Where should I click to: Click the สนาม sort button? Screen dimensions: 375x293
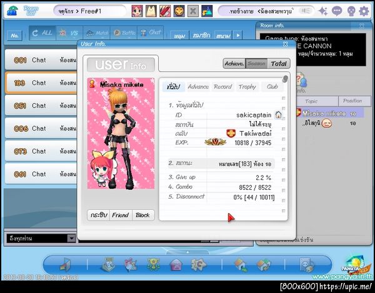[x=223, y=36]
